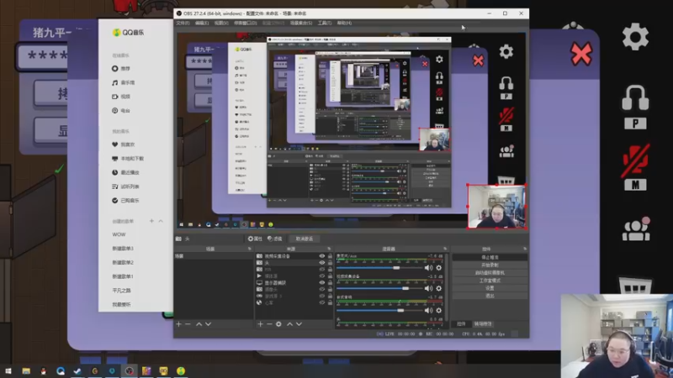Click 工作室模式 button in OBS
This screenshot has height=378, width=673.
490,281
